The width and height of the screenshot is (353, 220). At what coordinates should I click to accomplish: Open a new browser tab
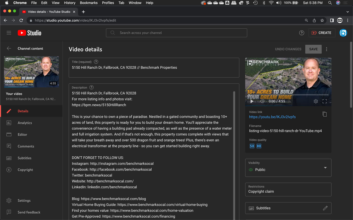point(83,12)
